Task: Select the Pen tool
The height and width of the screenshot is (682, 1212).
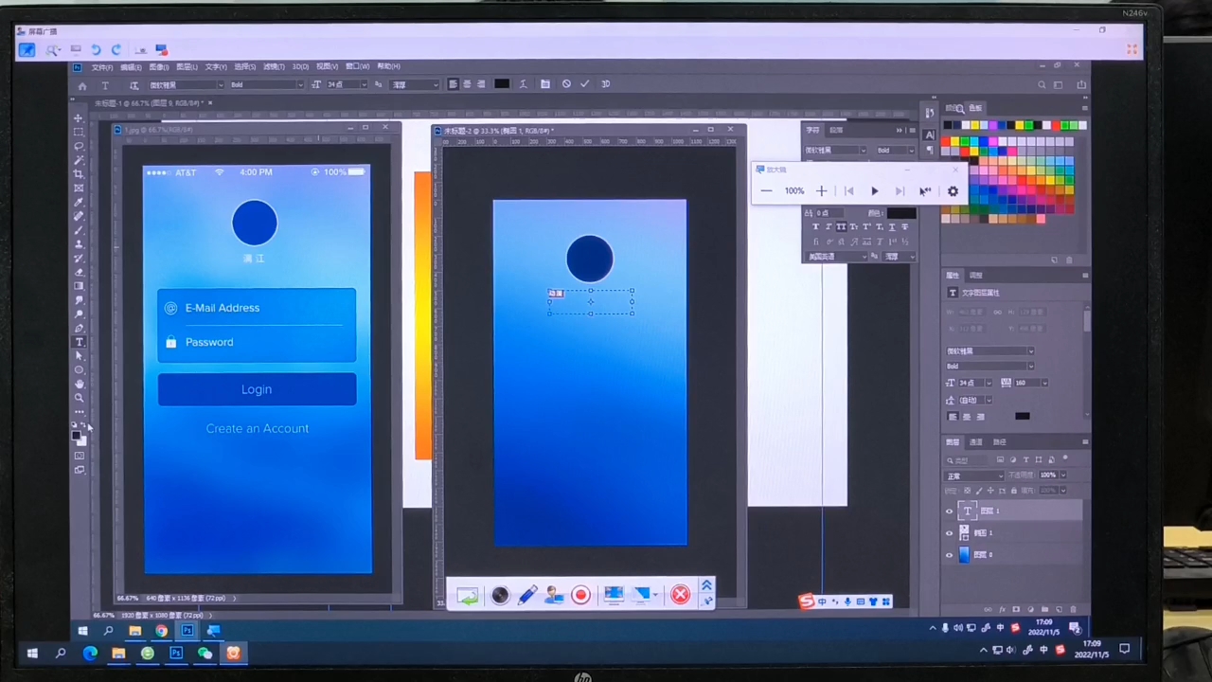Action: point(79,328)
